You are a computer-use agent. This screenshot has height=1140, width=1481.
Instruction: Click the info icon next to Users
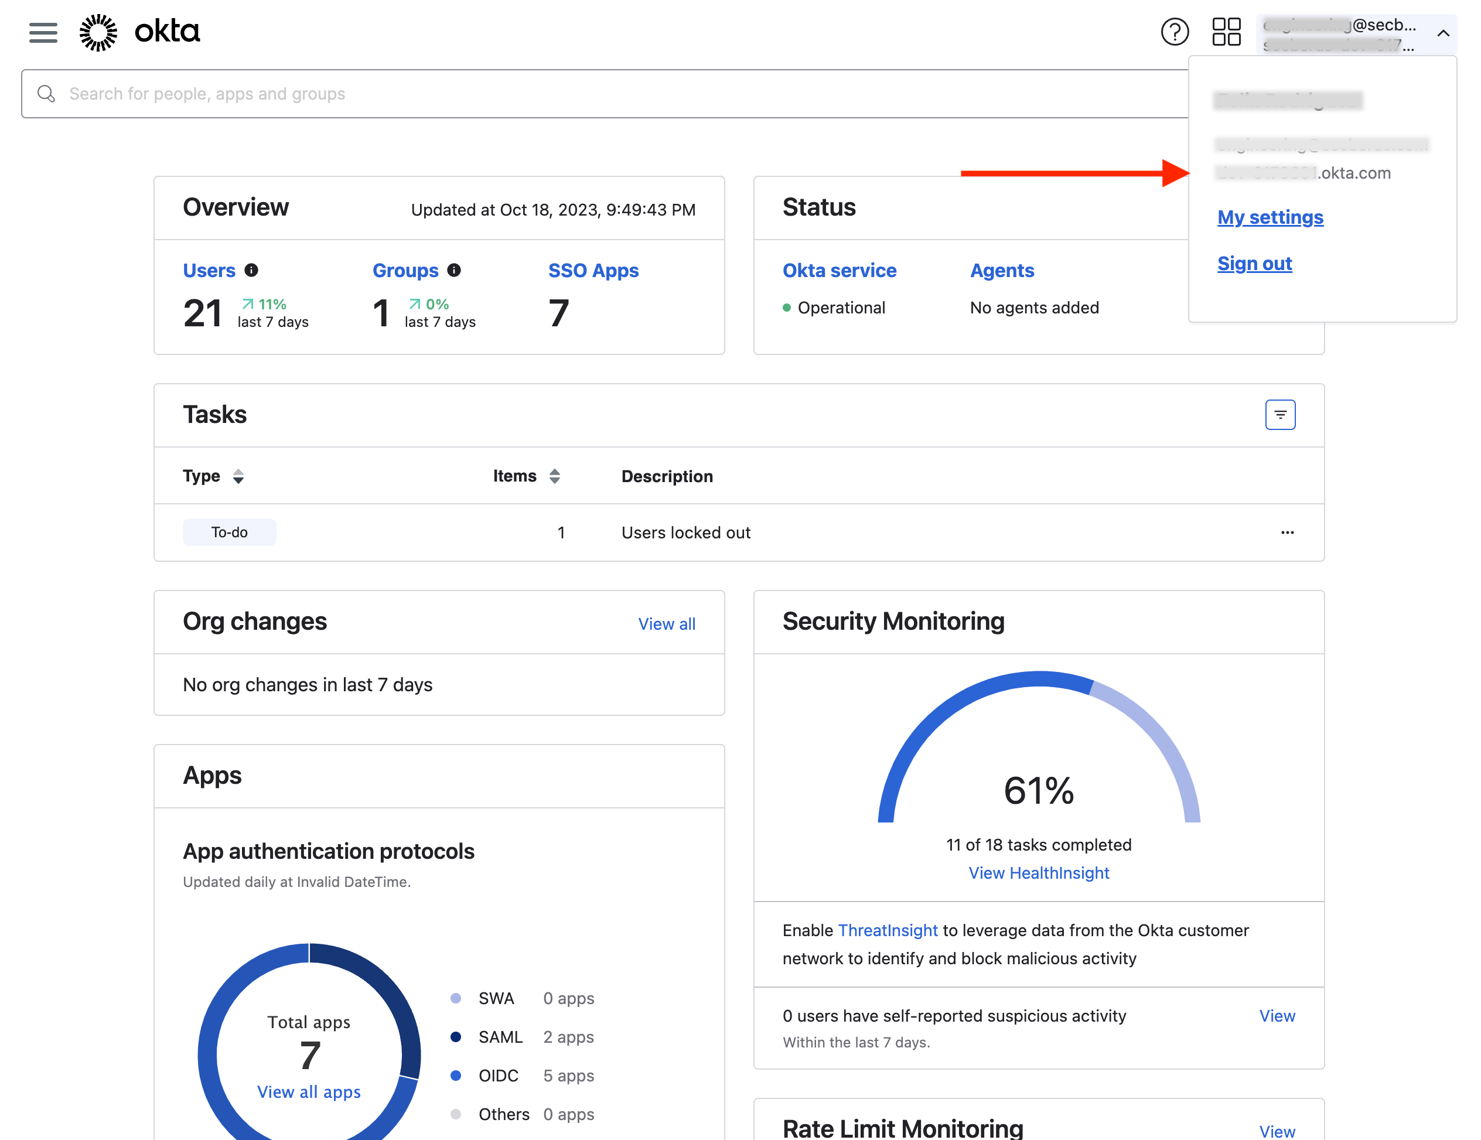tap(251, 270)
